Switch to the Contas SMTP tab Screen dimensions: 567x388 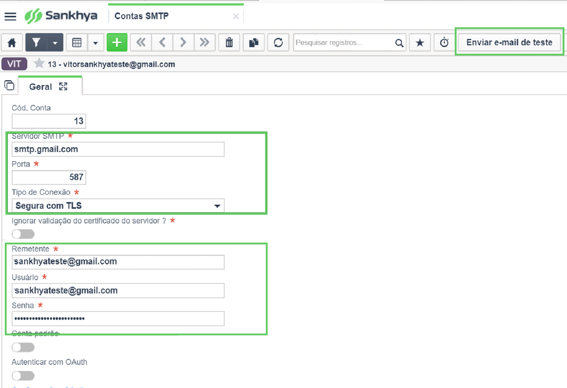point(141,16)
